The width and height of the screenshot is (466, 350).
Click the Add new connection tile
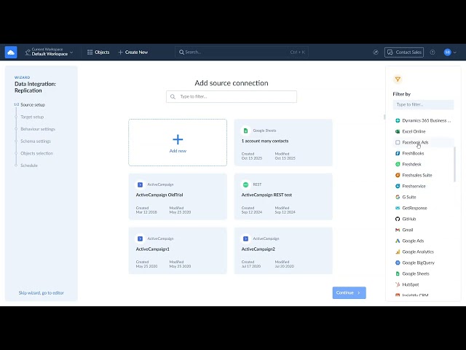178,143
